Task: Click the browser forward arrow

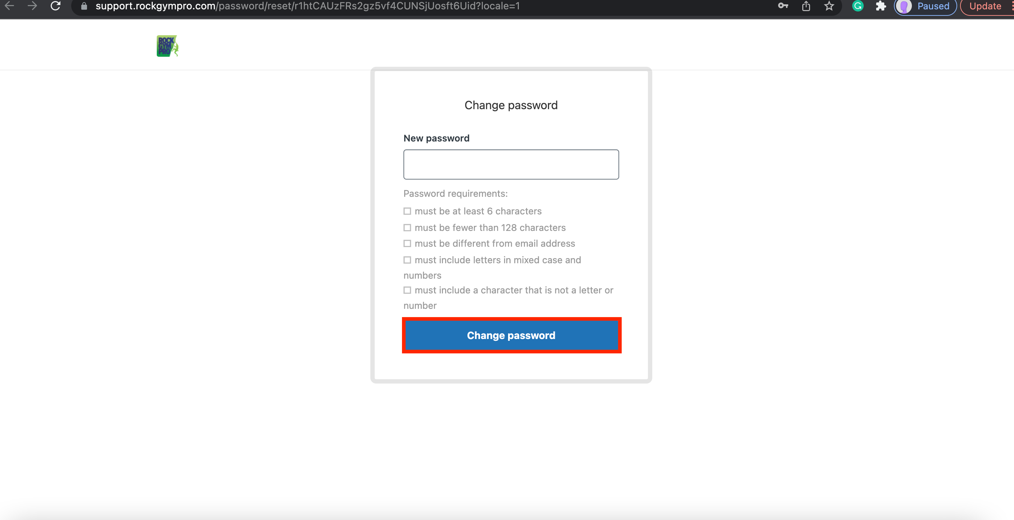Action: tap(32, 6)
